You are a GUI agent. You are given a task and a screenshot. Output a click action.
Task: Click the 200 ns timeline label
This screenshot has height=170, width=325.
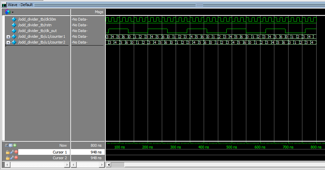click(148, 147)
